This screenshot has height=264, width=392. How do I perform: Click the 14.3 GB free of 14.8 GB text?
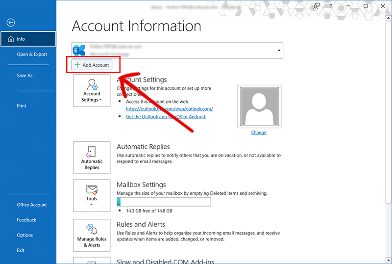[x=149, y=211]
